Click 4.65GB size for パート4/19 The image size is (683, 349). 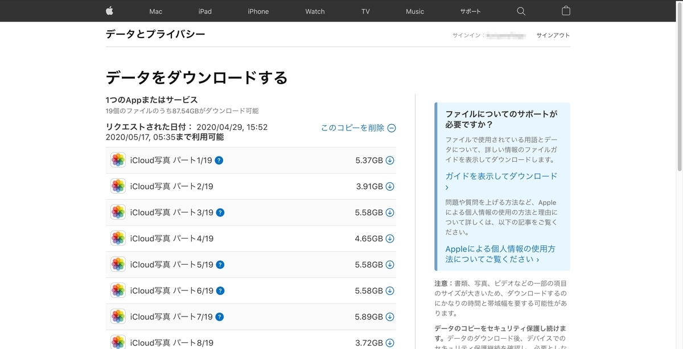tap(369, 239)
